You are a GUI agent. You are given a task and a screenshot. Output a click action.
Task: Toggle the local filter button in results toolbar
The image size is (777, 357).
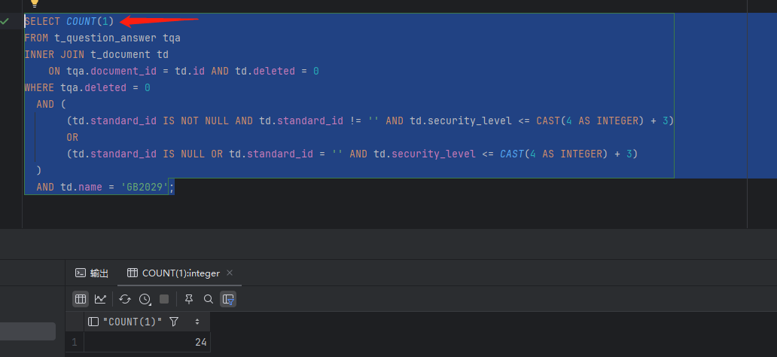[228, 299]
